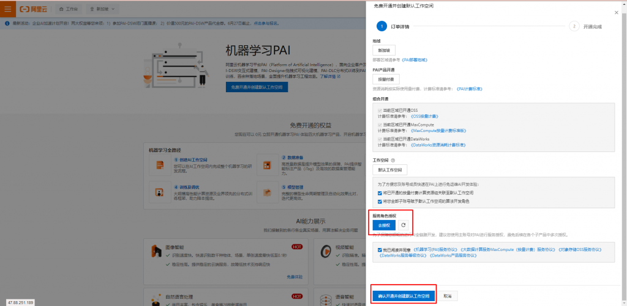The width and height of the screenshot is (627, 306).
Task: Click the 免费体验 link in the 图像智能 card
Action: coord(295,277)
